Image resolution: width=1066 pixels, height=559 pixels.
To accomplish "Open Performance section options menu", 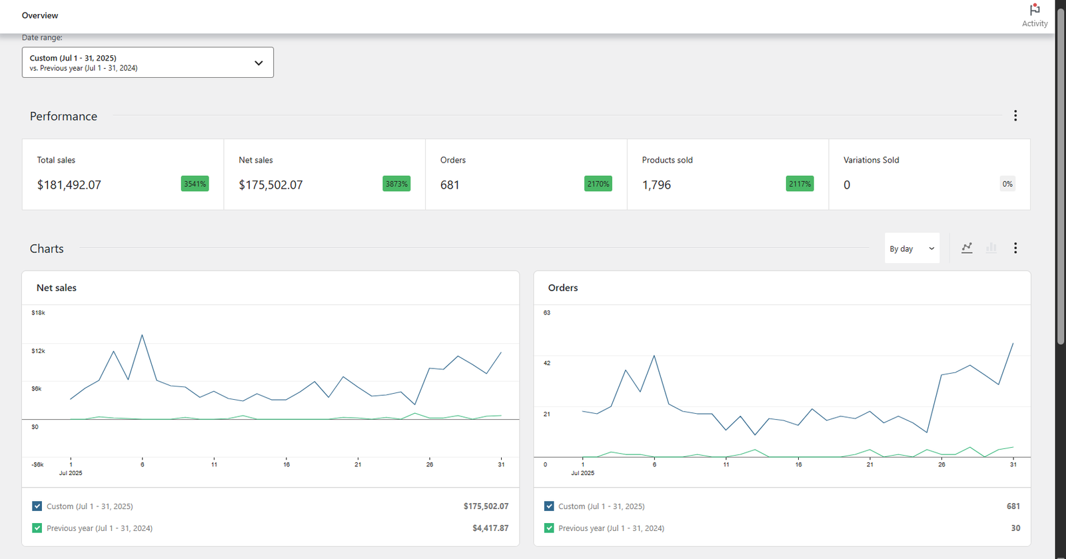I will (1015, 116).
